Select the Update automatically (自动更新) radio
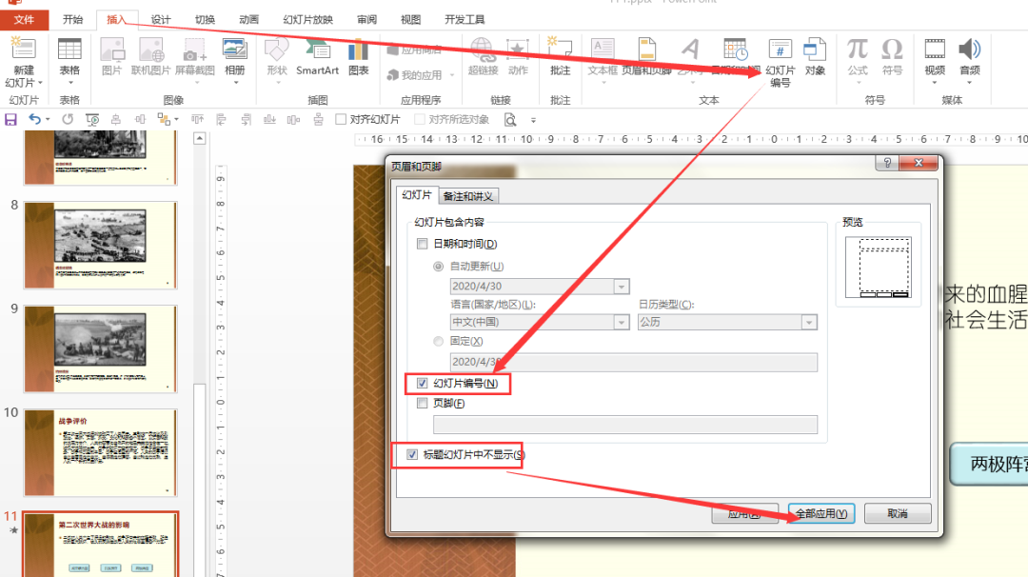 tap(438, 267)
